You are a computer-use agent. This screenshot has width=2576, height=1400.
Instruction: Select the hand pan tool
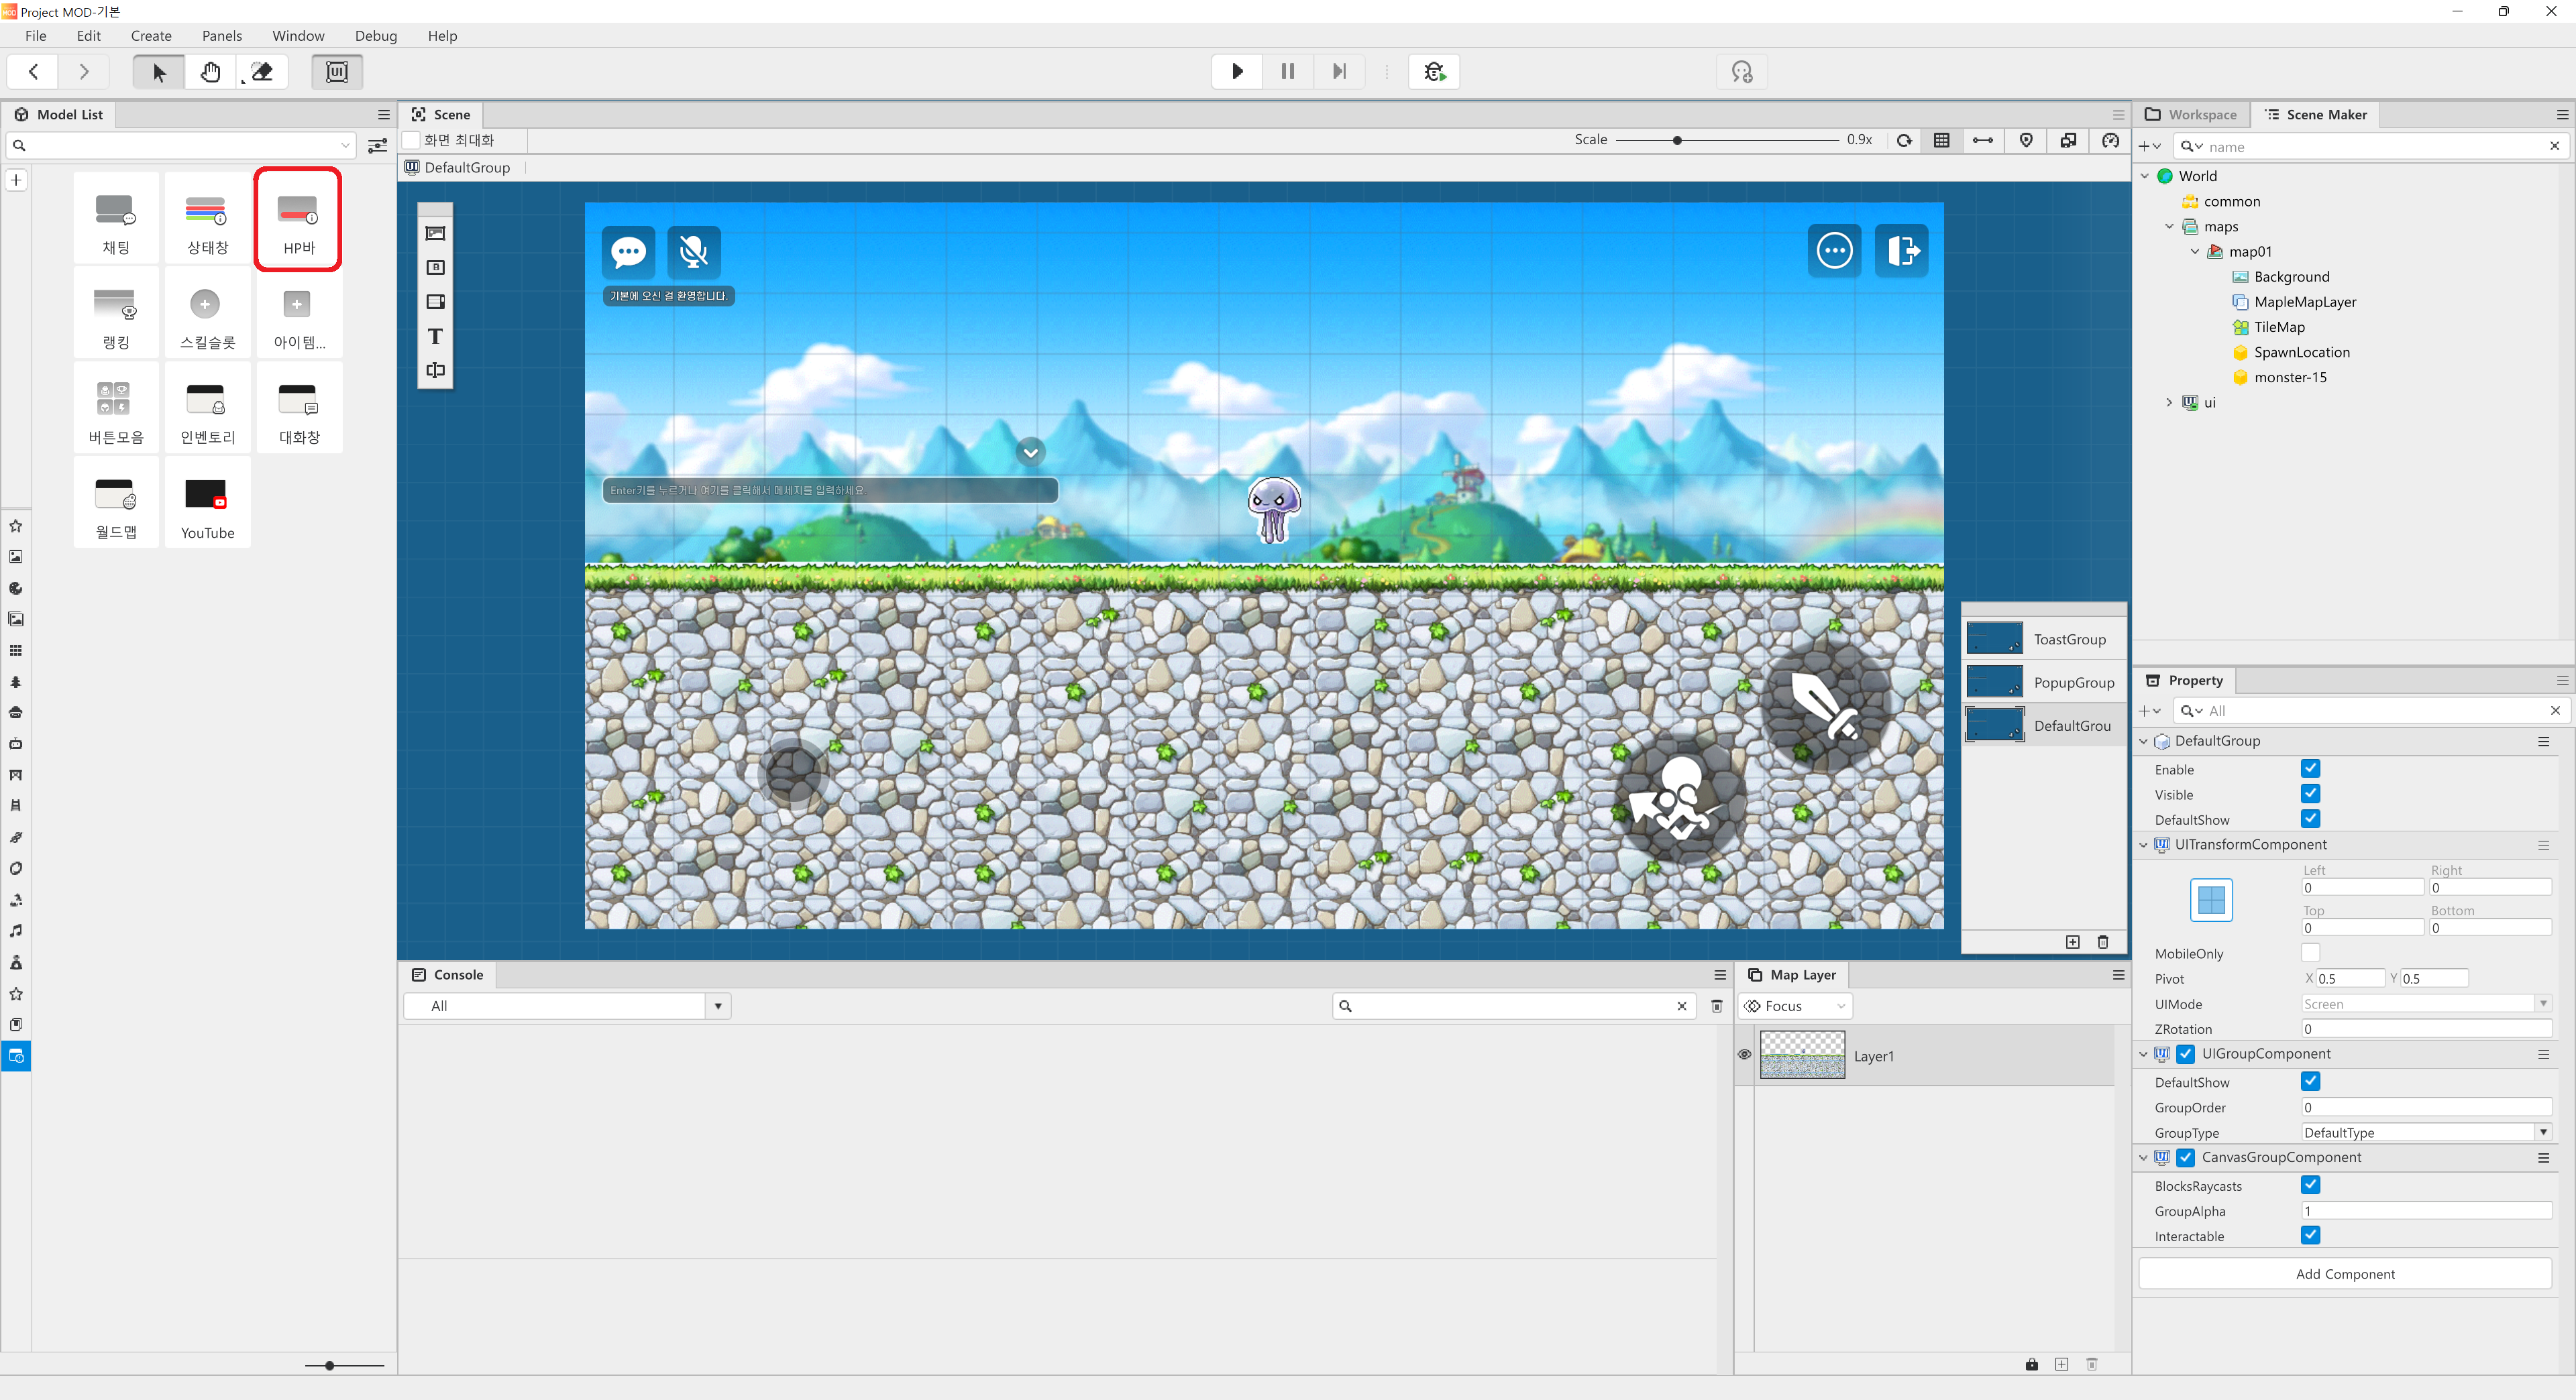tap(210, 72)
